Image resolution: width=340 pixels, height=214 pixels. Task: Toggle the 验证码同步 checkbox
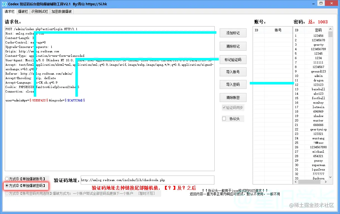[x=224, y=108]
